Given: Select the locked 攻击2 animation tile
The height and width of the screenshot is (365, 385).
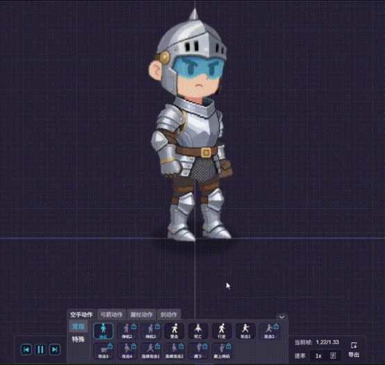Looking at the screenshot, I should [270, 331].
